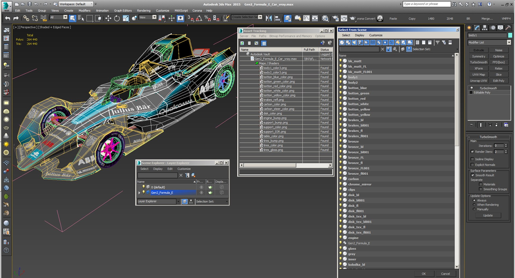
Task: Choose the Select and Scale tool
Action: [126, 18]
